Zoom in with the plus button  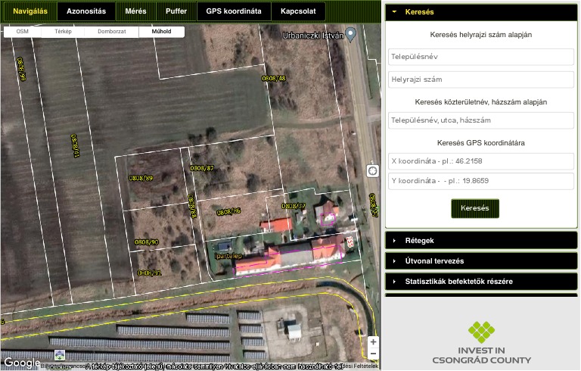click(373, 341)
